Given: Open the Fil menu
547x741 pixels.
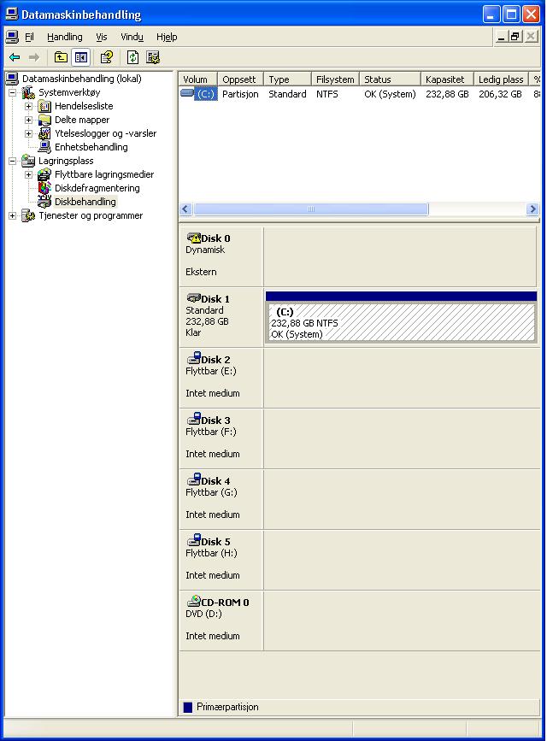Looking at the screenshot, I should tap(29, 37).
